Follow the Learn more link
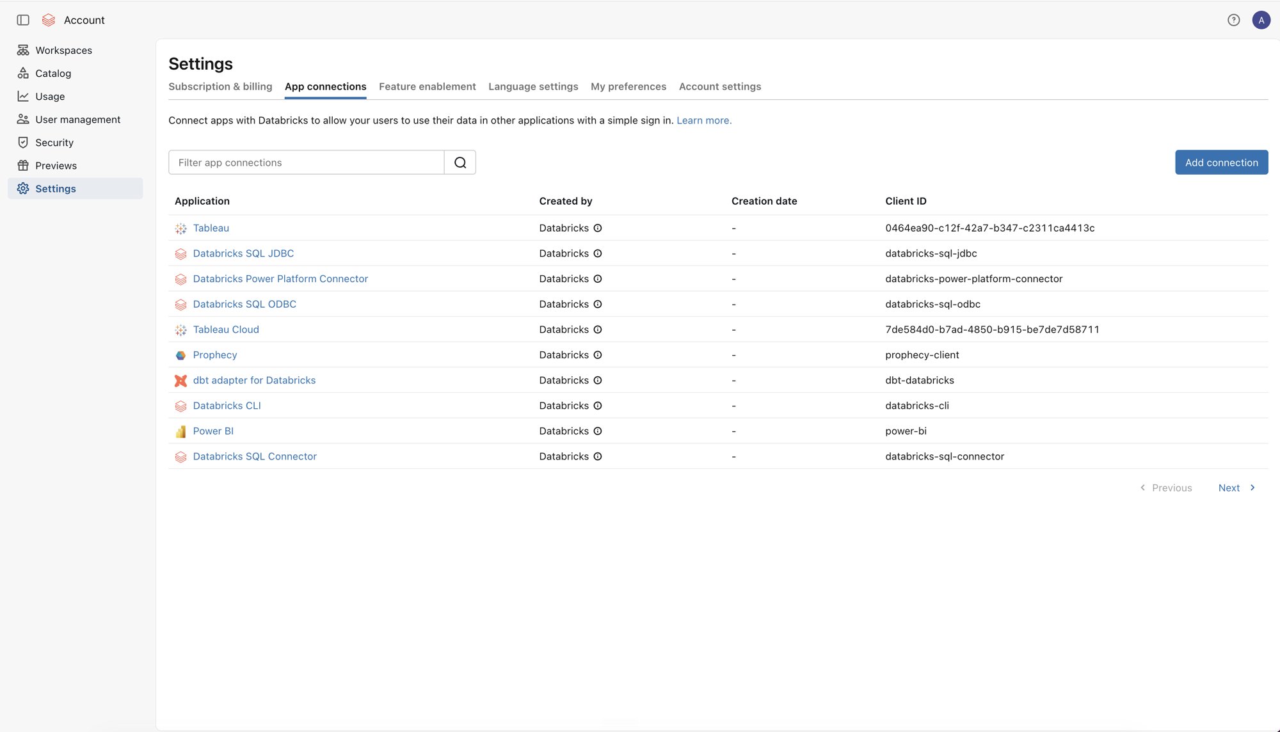1280x732 pixels. point(704,120)
